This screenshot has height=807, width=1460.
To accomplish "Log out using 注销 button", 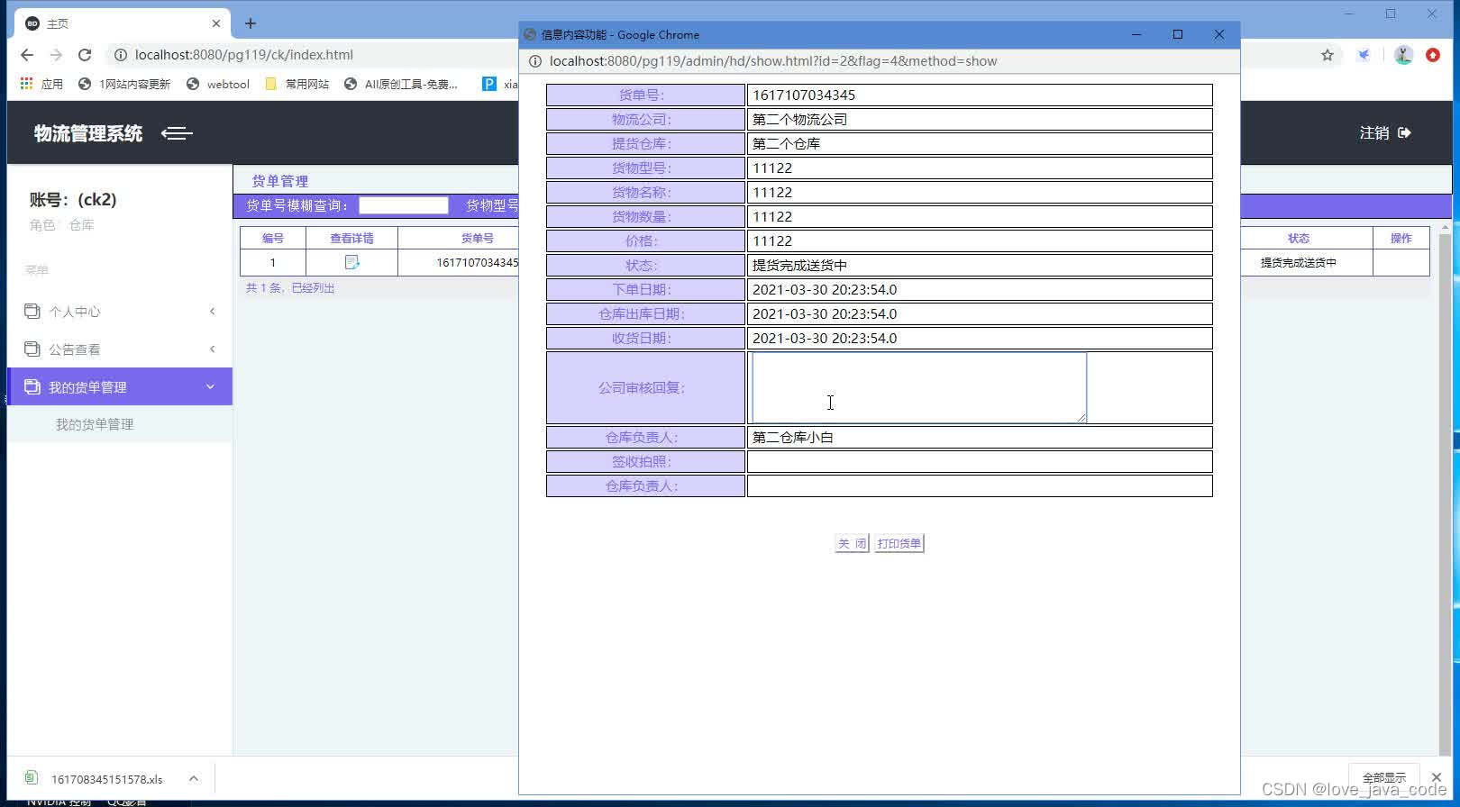I will [x=1385, y=133].
